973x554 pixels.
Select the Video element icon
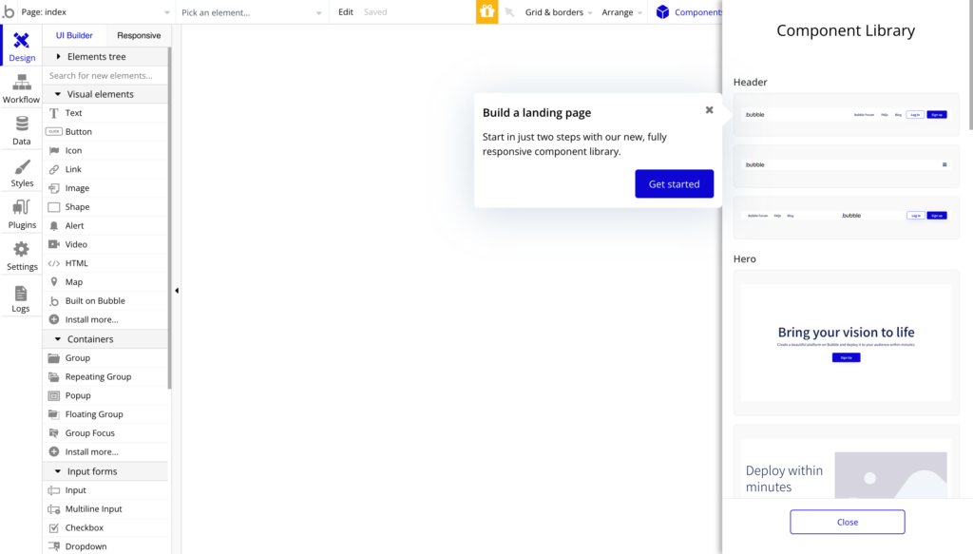click(54, 244)
